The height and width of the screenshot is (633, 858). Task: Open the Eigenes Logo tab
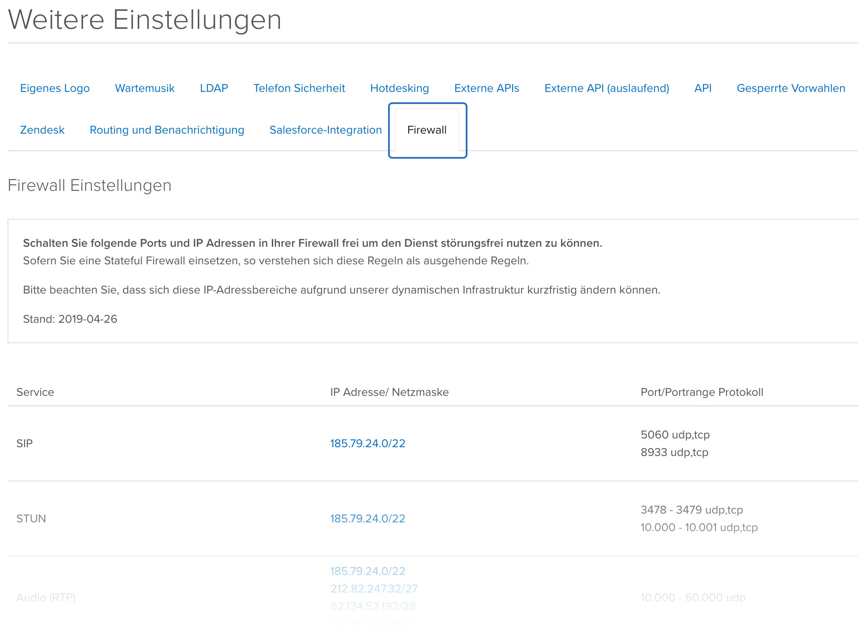[x=55, y=88]
